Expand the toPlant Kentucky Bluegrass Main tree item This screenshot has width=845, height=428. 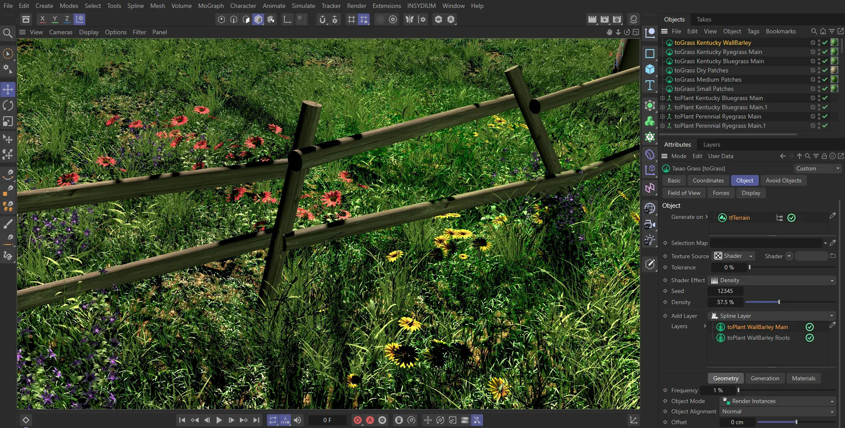[663, 98]
